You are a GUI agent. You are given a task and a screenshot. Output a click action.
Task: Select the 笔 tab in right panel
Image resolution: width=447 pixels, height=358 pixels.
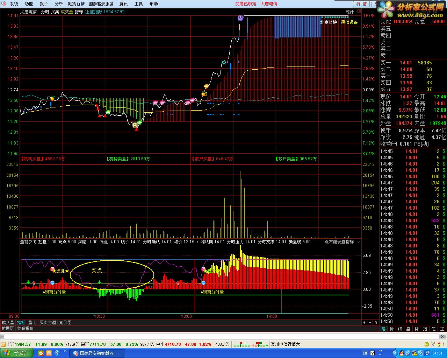click(383, 329)
